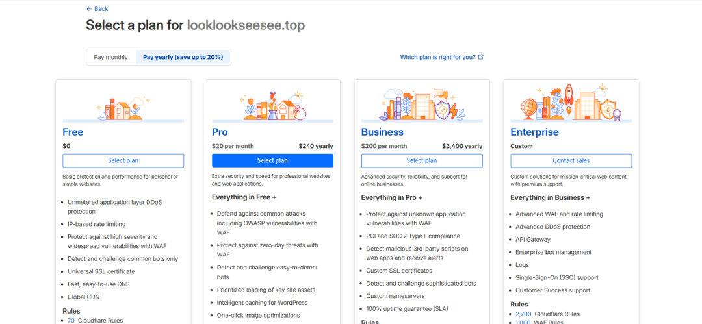Image resolution: width=702 pixels, height=324 pixels.
Task: Click the Business plan heading
Action: click(382, 132)
